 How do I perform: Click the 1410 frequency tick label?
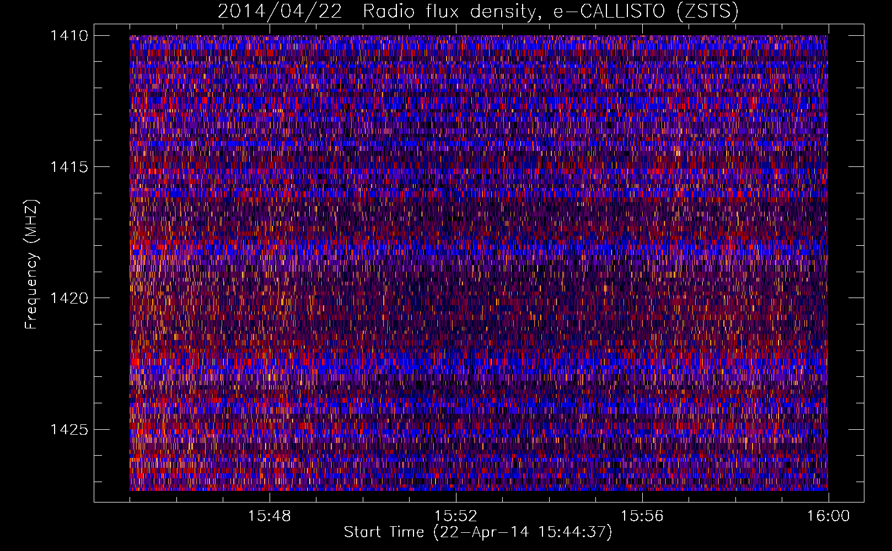pos(69,36)
